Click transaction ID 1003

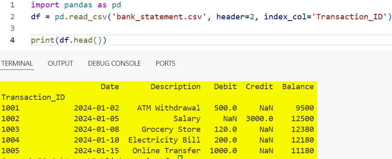click(x=10, y=129)
